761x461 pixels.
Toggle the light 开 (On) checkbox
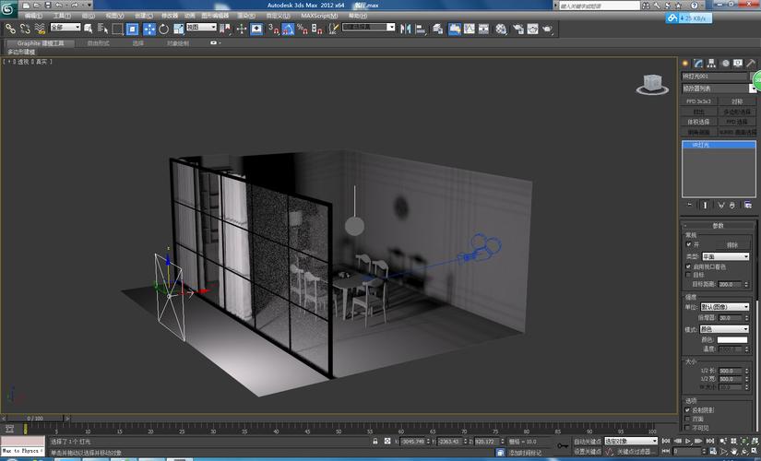click(688, 245)
